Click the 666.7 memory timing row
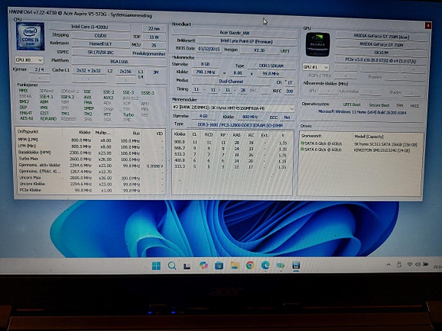The height and width of the screenshot is (331, 442). (x=232, y=149)
